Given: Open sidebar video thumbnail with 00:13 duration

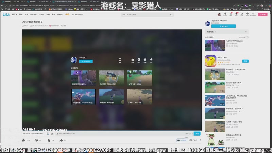Looking at the screenshot, I should click(215, 100).
